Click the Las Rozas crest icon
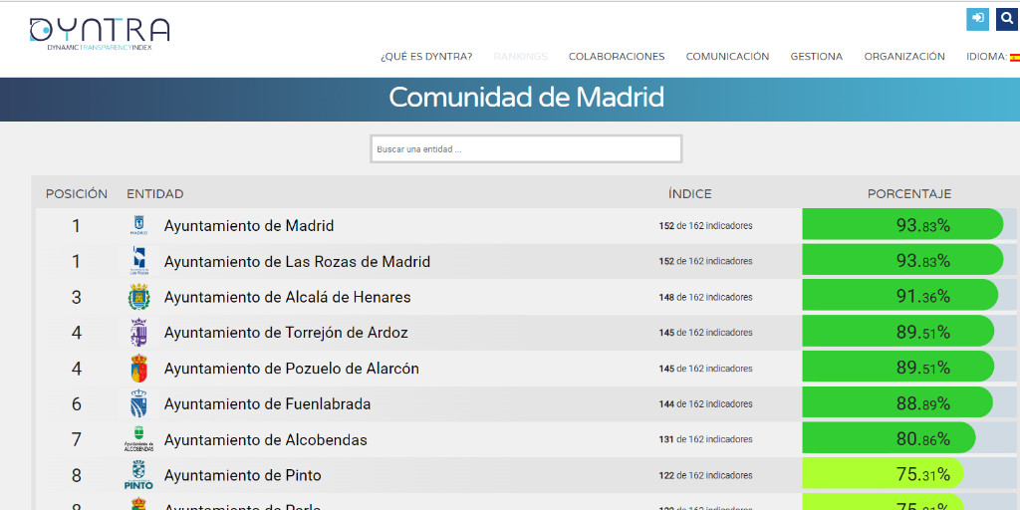This screenshot has width=1020, height=510. click(138, 262)
